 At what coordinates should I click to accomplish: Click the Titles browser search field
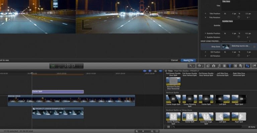(x=207, y=127)
